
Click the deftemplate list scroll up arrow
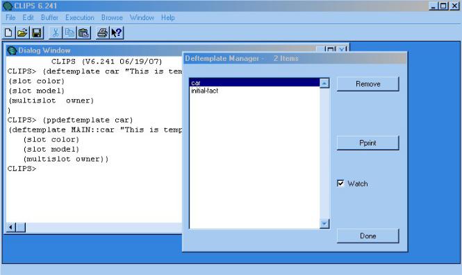coord(324,83)
